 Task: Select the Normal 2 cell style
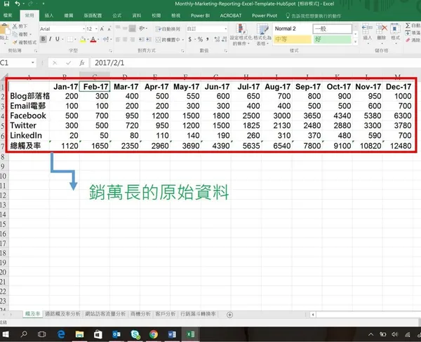(292, 29)
